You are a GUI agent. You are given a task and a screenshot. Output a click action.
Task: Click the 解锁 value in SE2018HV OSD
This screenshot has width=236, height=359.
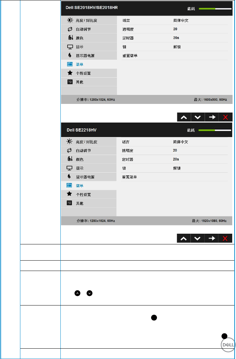coord(177,47)
